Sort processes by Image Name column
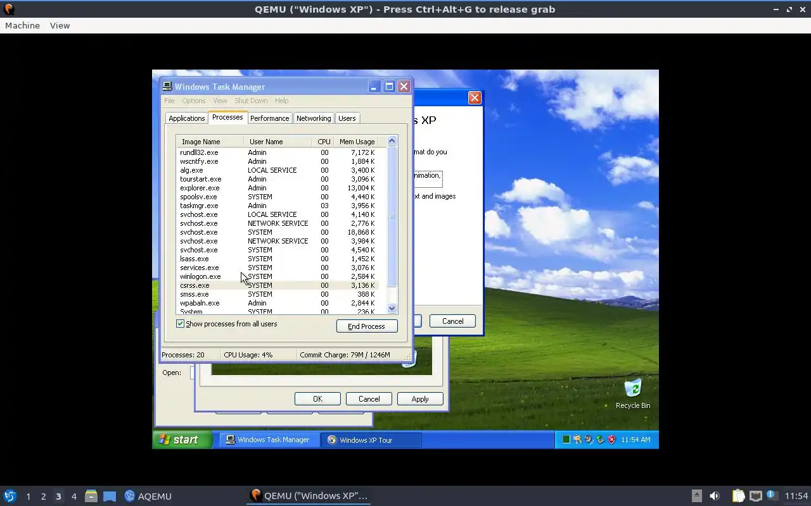 coord(210,142)
